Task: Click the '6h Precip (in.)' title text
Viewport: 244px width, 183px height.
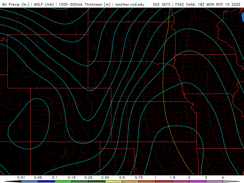Action: tap(16, 5)
